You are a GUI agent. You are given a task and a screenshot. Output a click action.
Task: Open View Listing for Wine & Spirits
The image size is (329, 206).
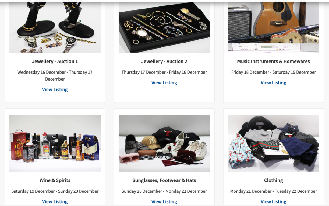(x=55, y=202)
